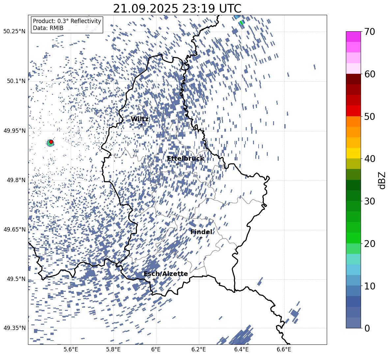Click the 49.35°N latitude label
The width and height of the screenshot is (390, 356).
pyautogui.click(x=14, y=328)
